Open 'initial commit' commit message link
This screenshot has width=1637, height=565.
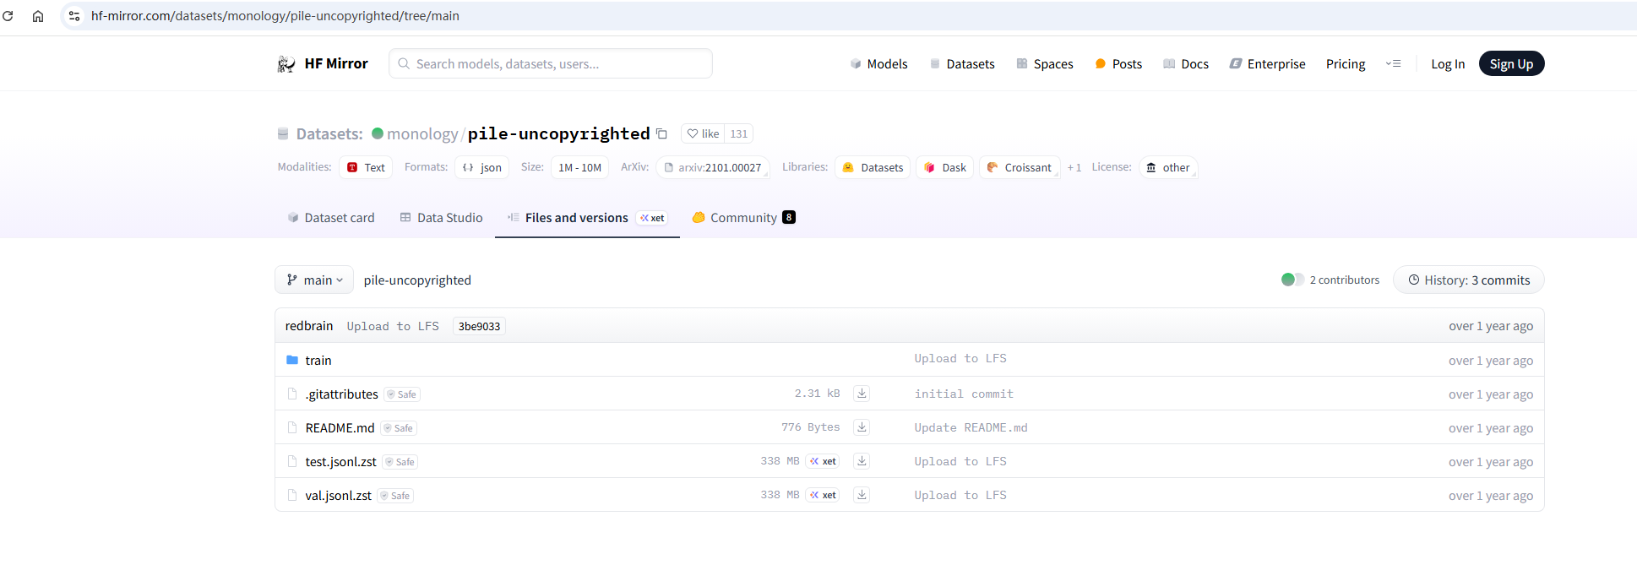964,394
